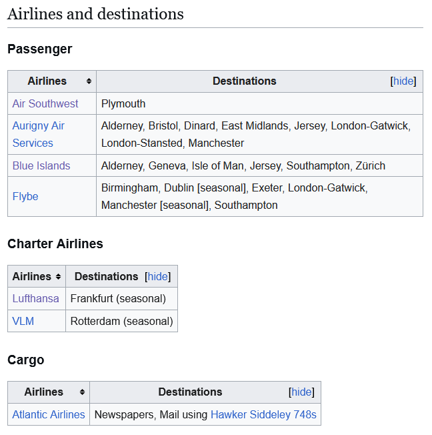Click the Plymouth destination cell
The image size is (432, 435).
coord(123,104)
